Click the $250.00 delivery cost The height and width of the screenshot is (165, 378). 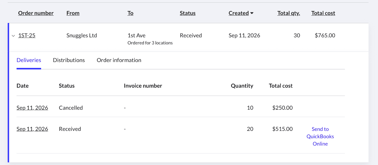coord(282,108)
